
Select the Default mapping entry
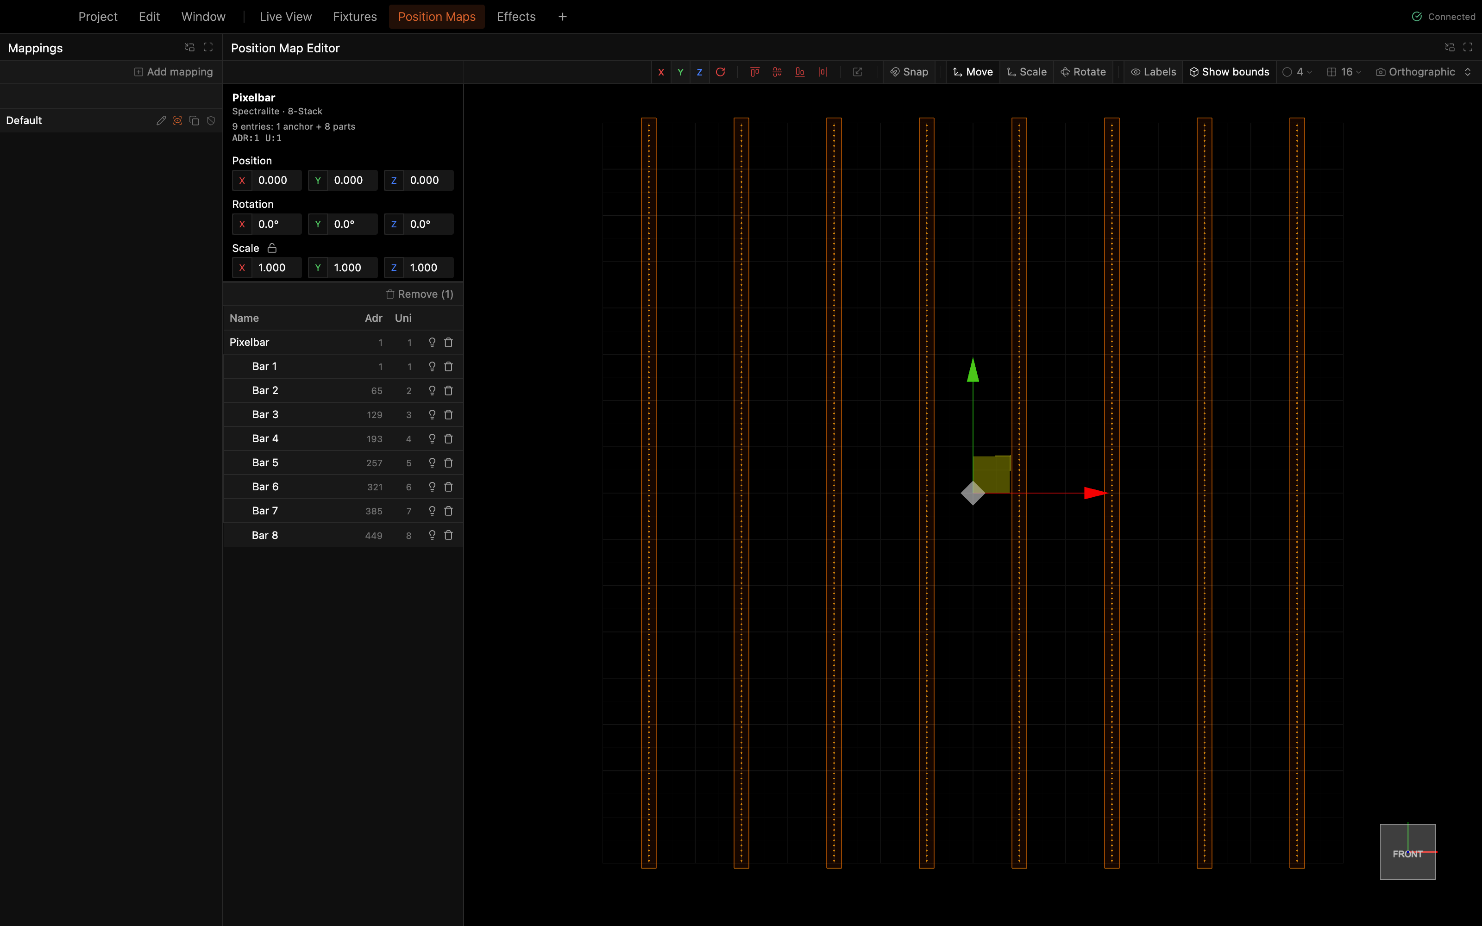pos(111,121)
